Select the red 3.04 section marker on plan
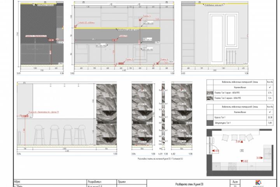 tap(239, 141)
